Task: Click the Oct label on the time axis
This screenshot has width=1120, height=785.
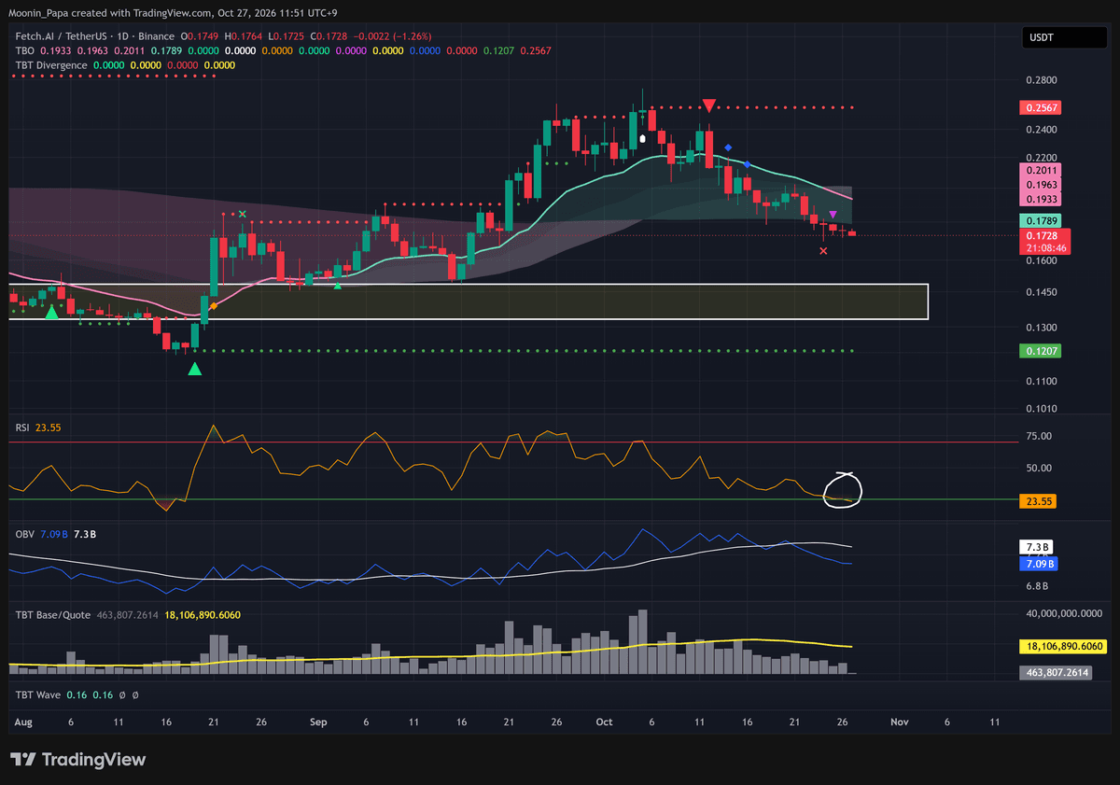Action: (x=604, y=722)
